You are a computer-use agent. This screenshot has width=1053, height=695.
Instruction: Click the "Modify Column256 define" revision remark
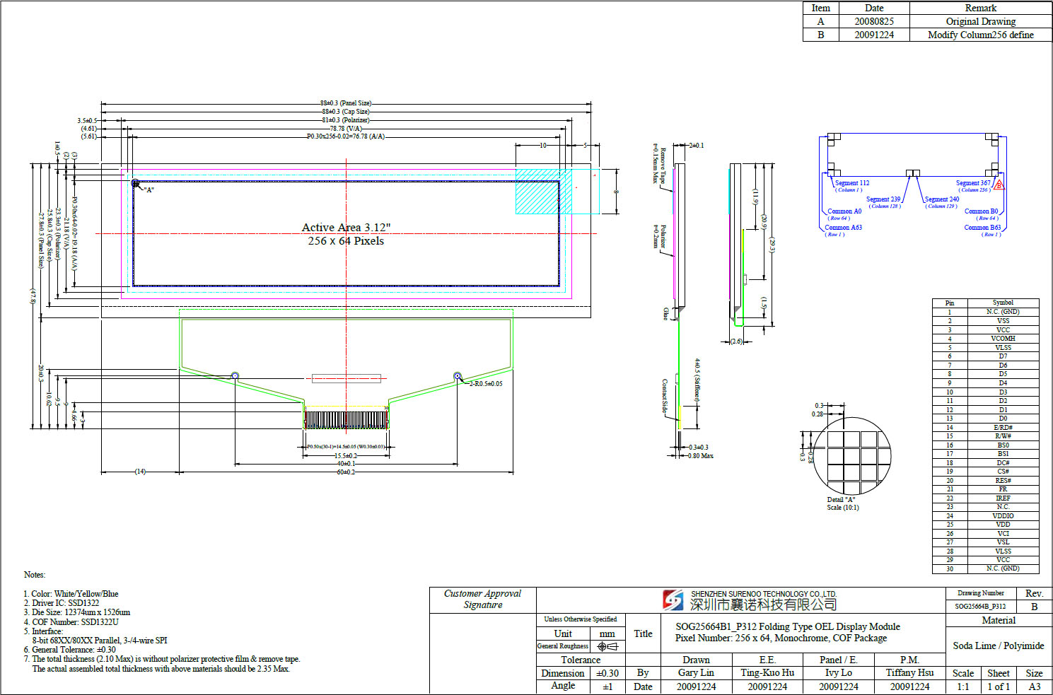(x=980, y=35)
